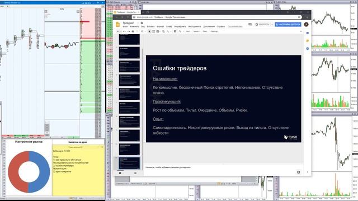Open the Формат menu

point(161,27)
